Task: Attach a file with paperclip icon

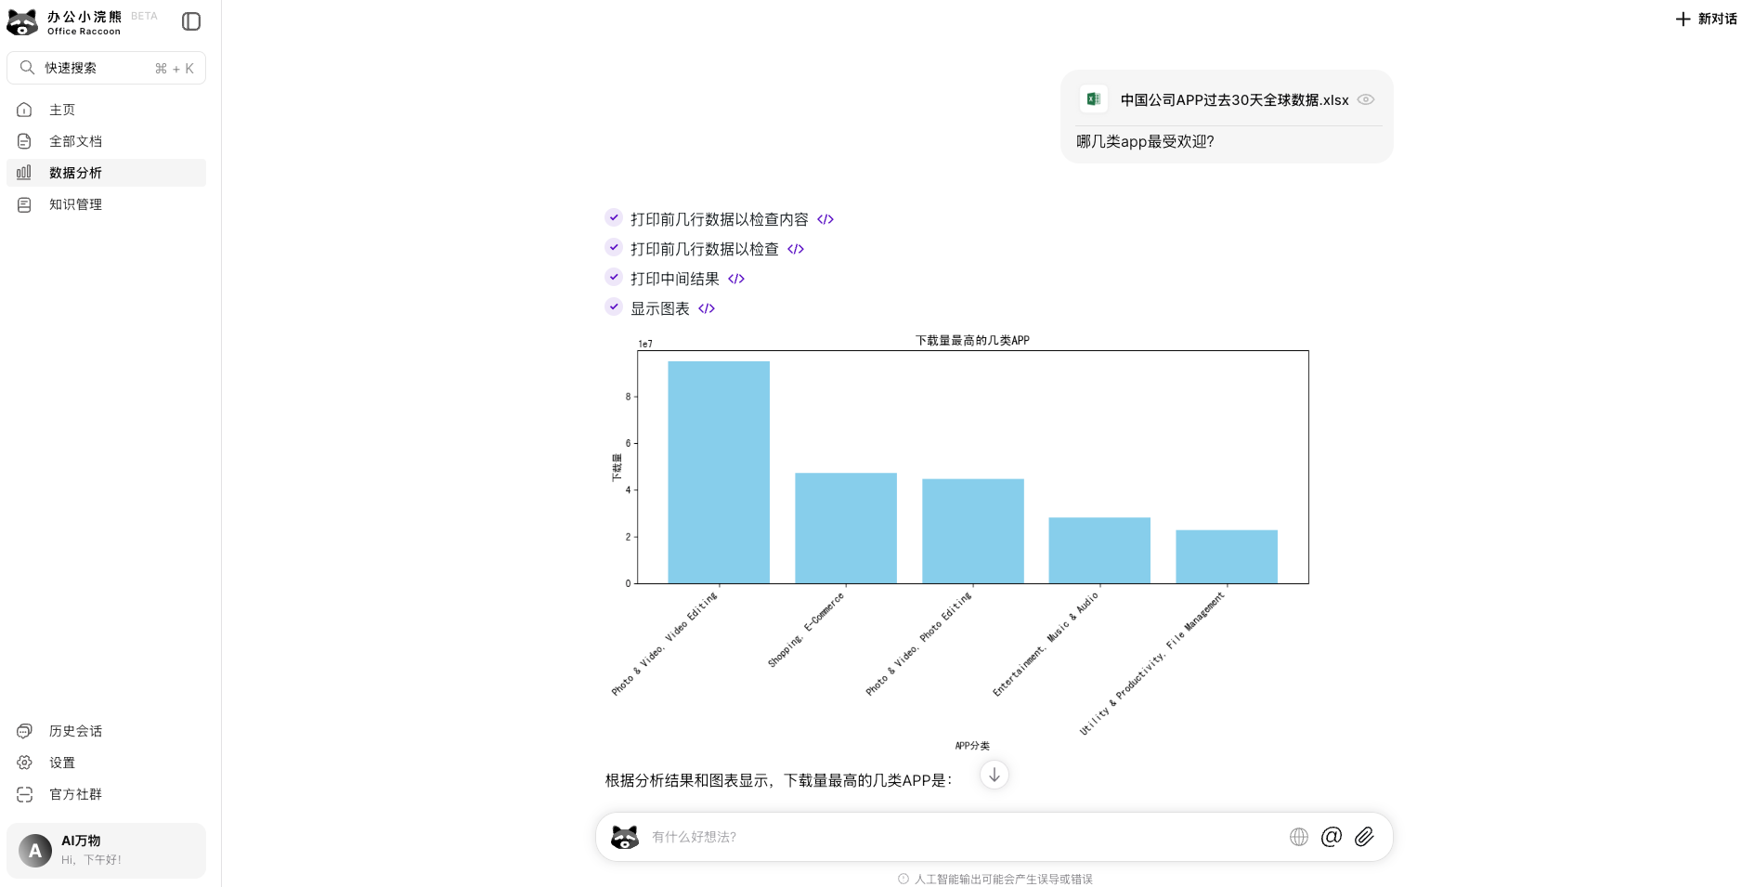Action: coord(1364,837)
